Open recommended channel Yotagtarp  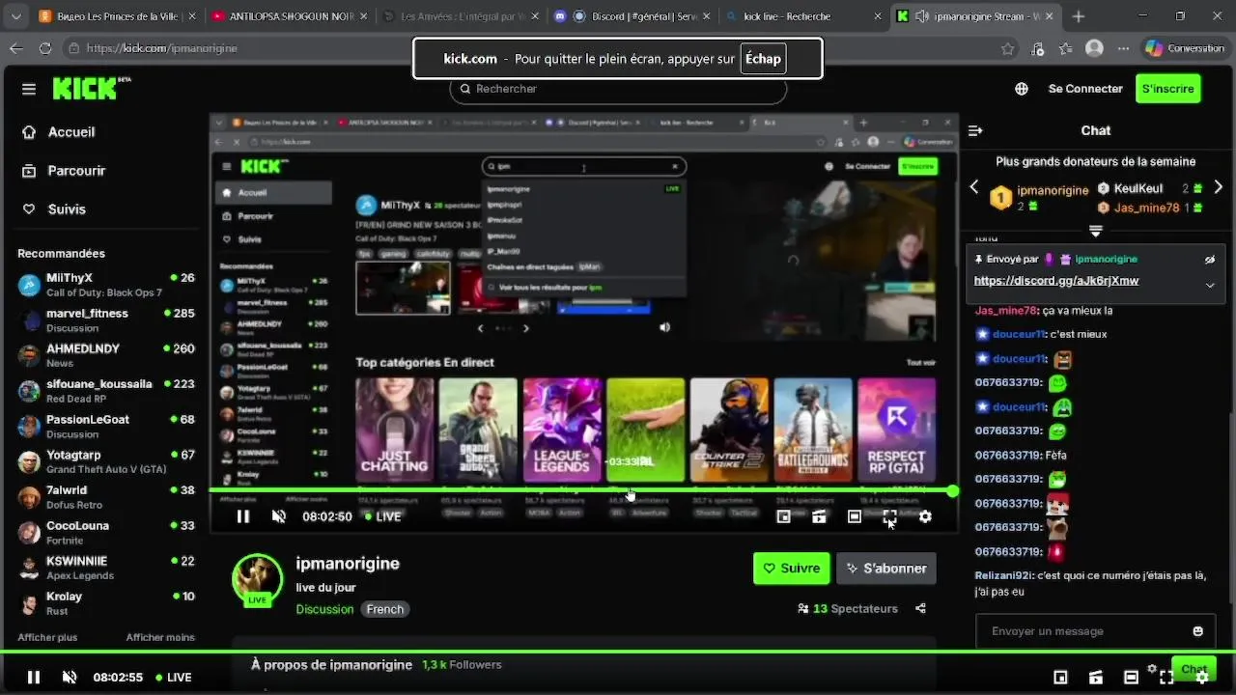coord(106,461)
